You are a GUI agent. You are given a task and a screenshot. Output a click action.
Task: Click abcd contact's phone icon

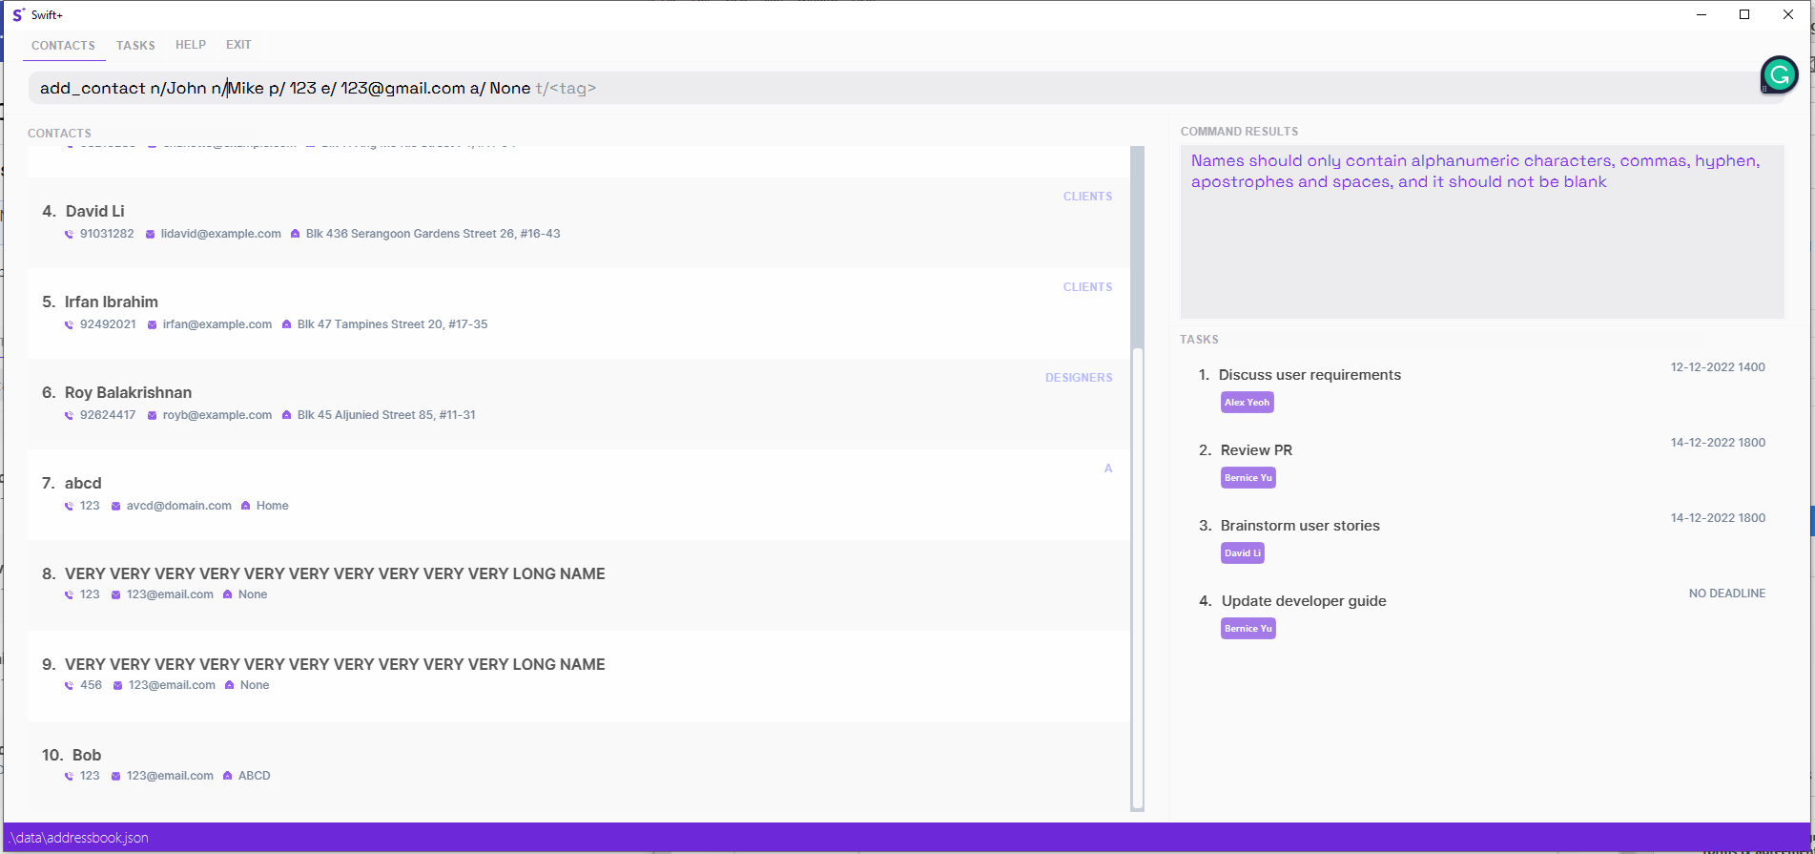[69, 506]
